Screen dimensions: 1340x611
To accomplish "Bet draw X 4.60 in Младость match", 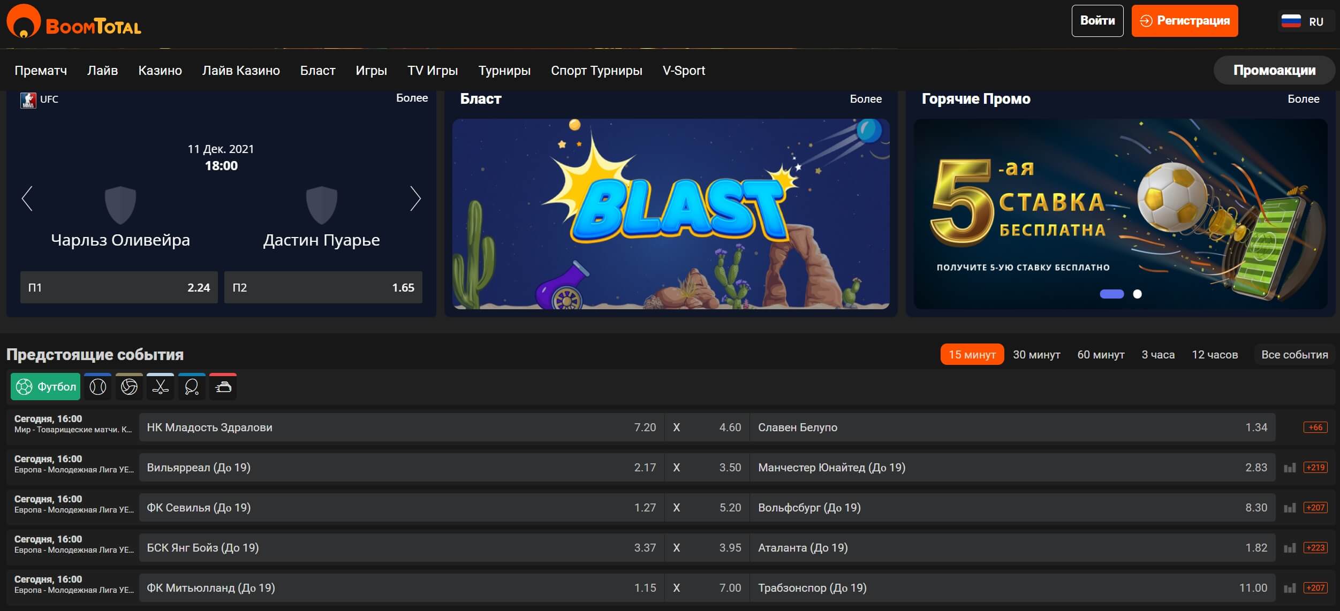I will [707, 427].
